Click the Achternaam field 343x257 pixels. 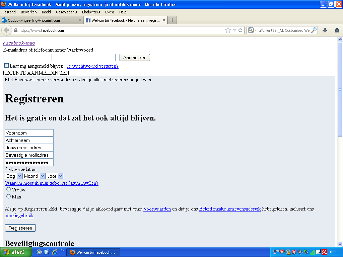[29, 140]
